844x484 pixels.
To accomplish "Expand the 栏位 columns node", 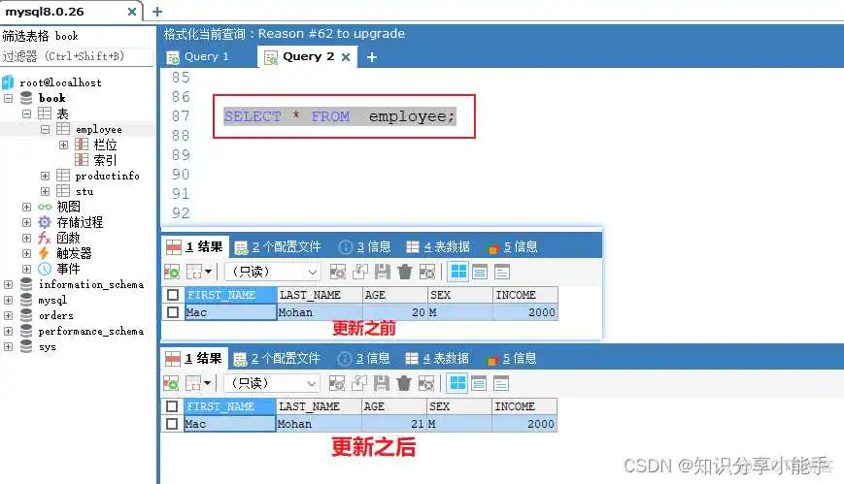I will pyautogui.click(x=63, y=145).
